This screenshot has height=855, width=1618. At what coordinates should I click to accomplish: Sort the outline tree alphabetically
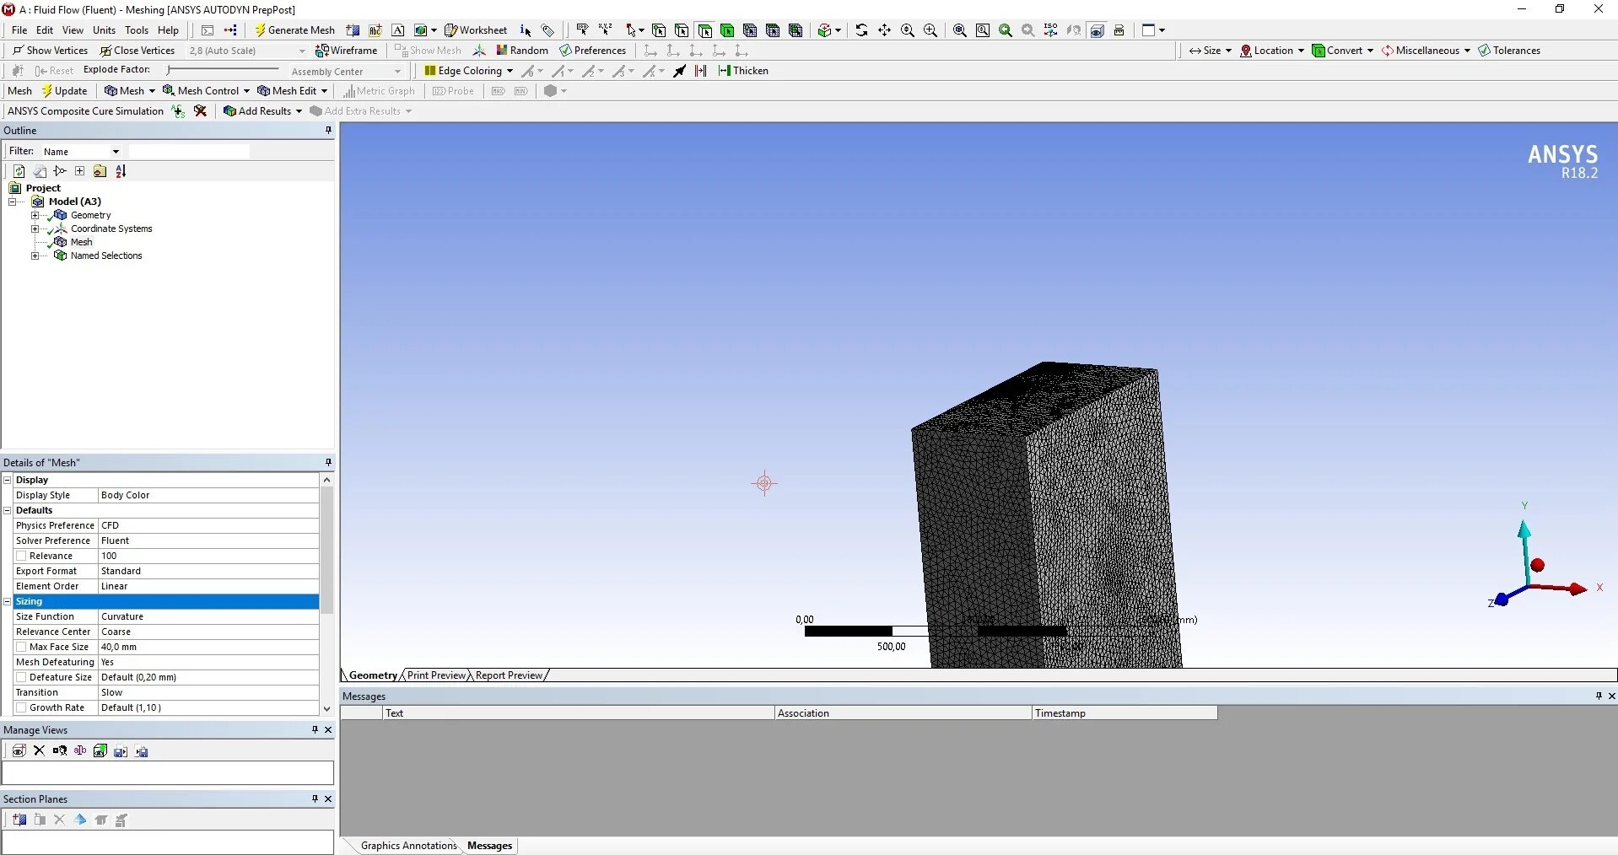click(x=121, y=171)
